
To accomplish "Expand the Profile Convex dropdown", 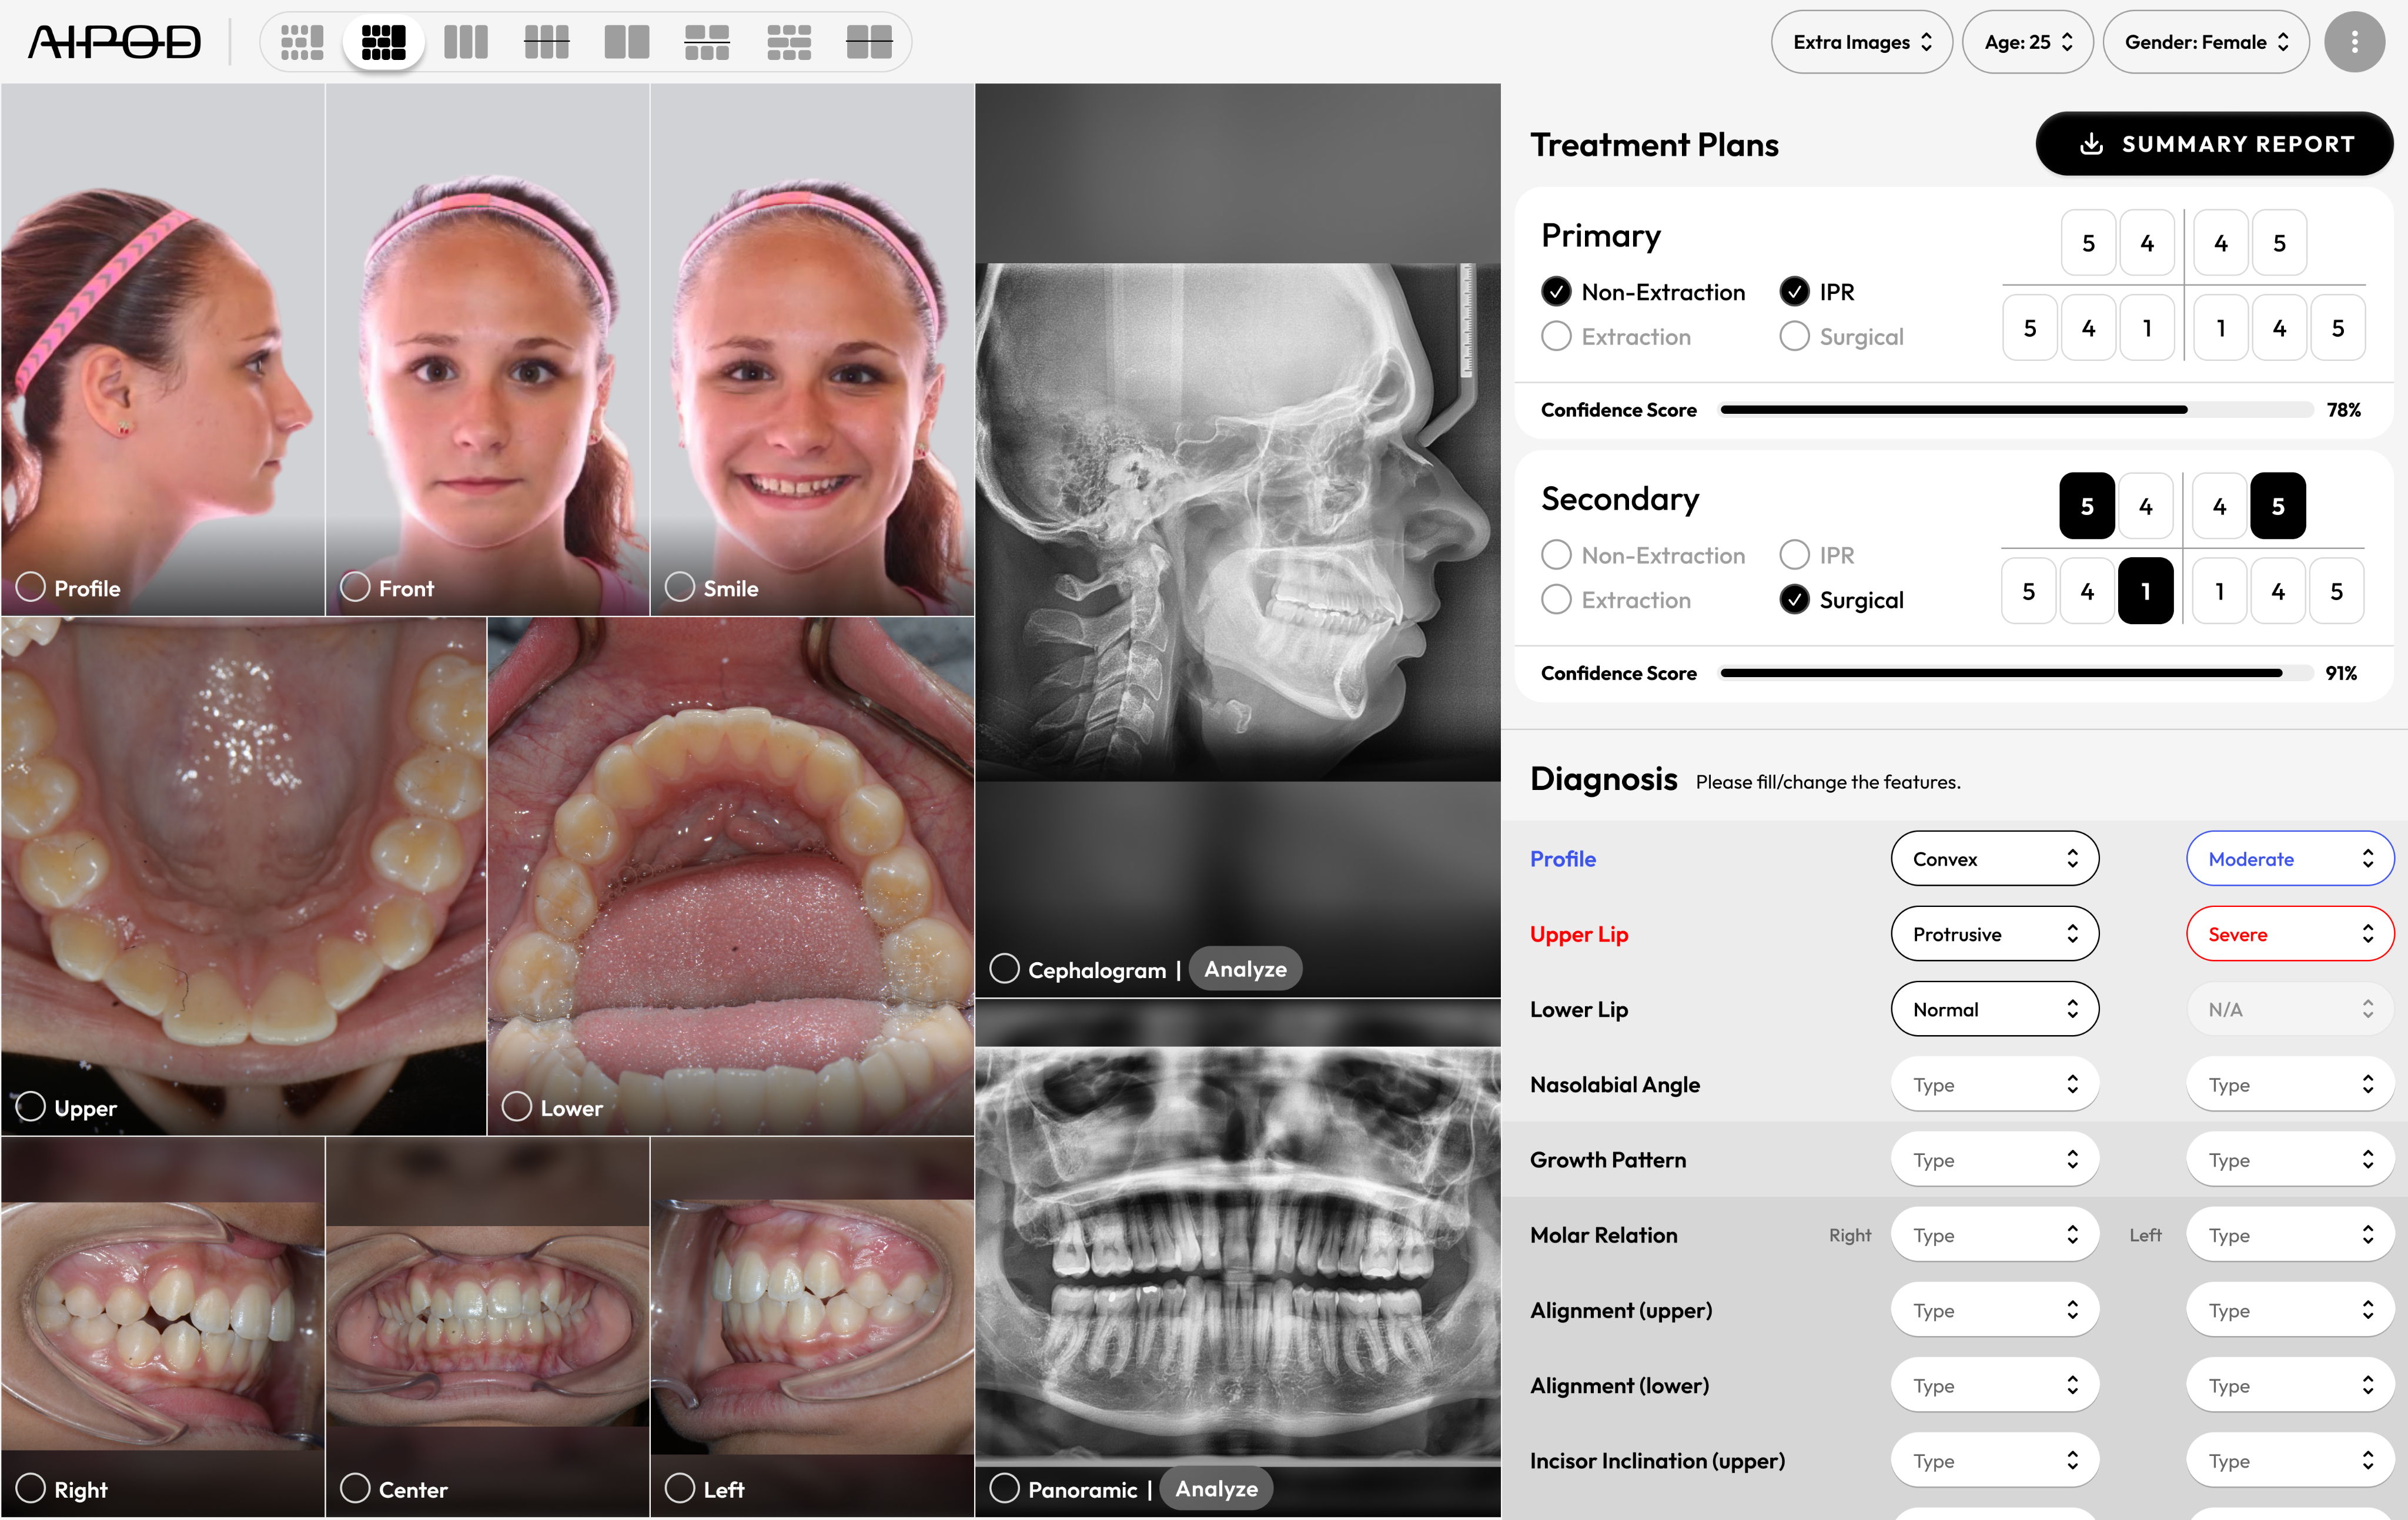I will click(x=1994, y=859).
